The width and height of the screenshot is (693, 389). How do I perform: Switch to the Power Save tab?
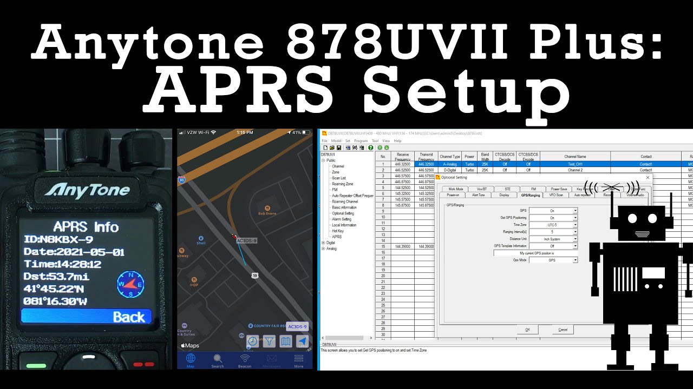(x=559, y=189)
